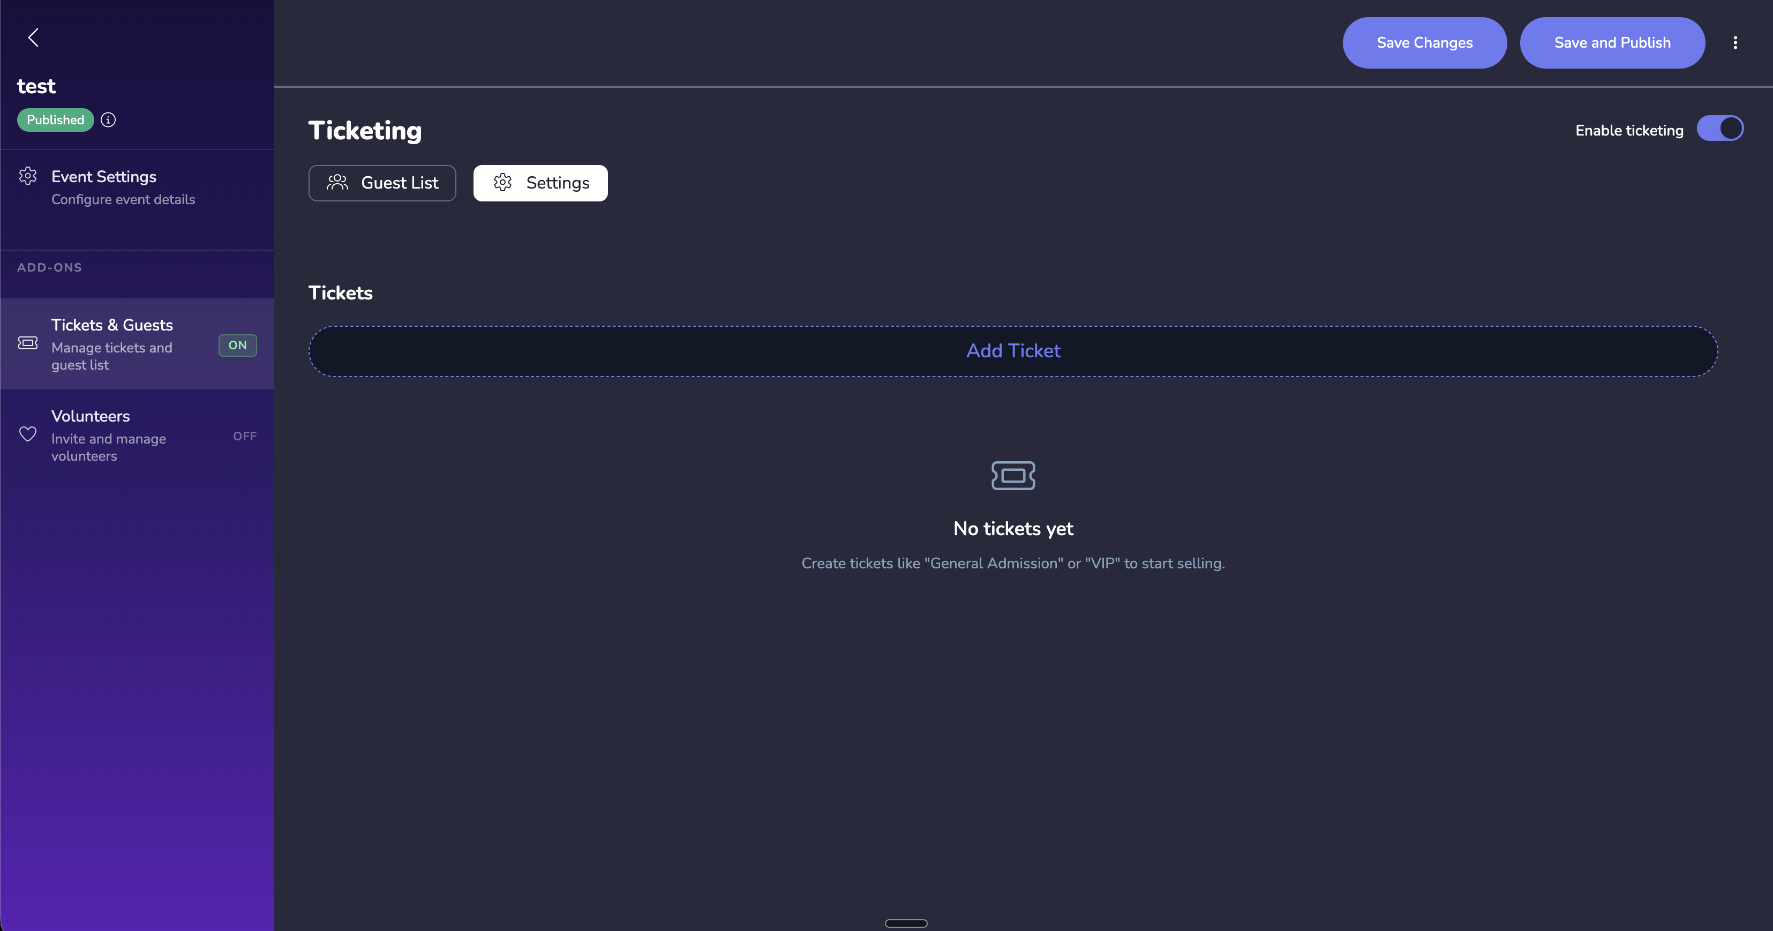Click Save and Publish
Image resolution: width=1773 pixels, height=931 pixels.
(x=1612, y=42)
